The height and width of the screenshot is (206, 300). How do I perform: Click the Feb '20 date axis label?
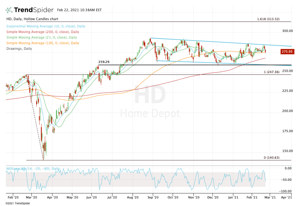point(13,197)
